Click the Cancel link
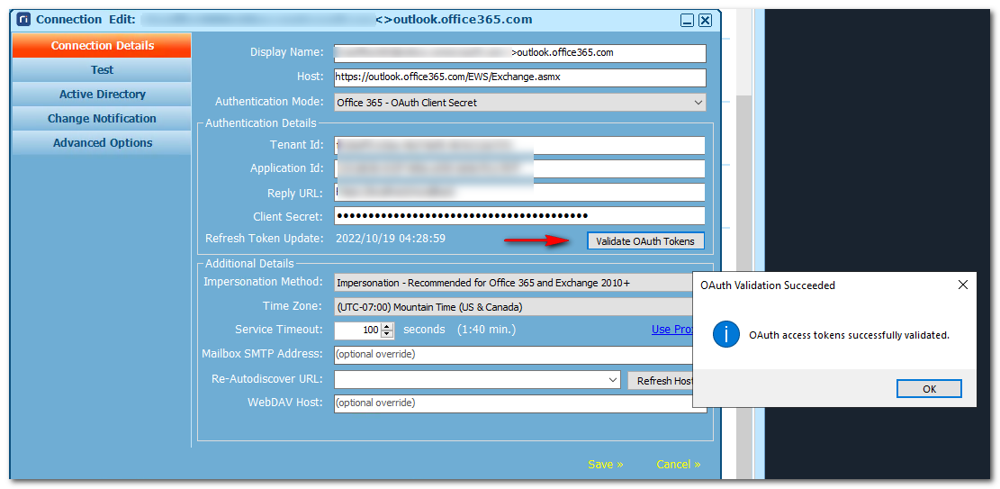 [679, 464]
